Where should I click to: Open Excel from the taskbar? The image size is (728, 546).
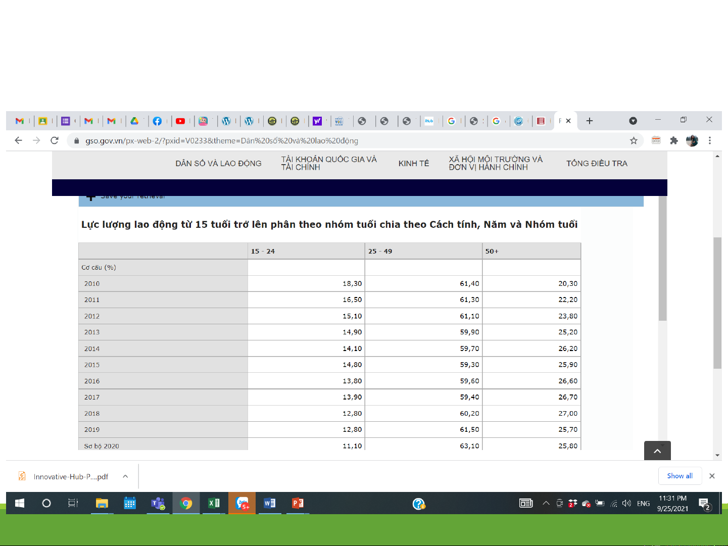(214, 503)
